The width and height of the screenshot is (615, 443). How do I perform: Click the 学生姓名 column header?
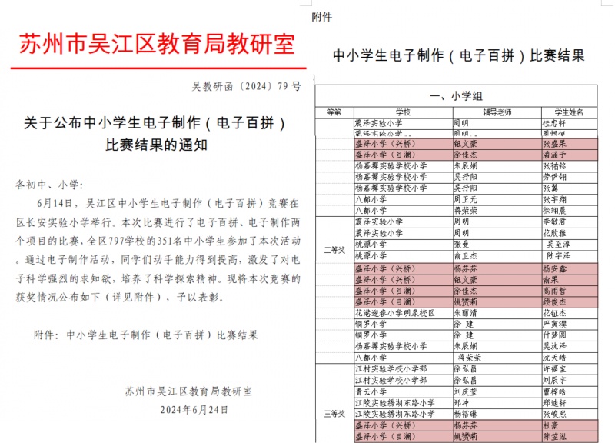coord(569,112)
